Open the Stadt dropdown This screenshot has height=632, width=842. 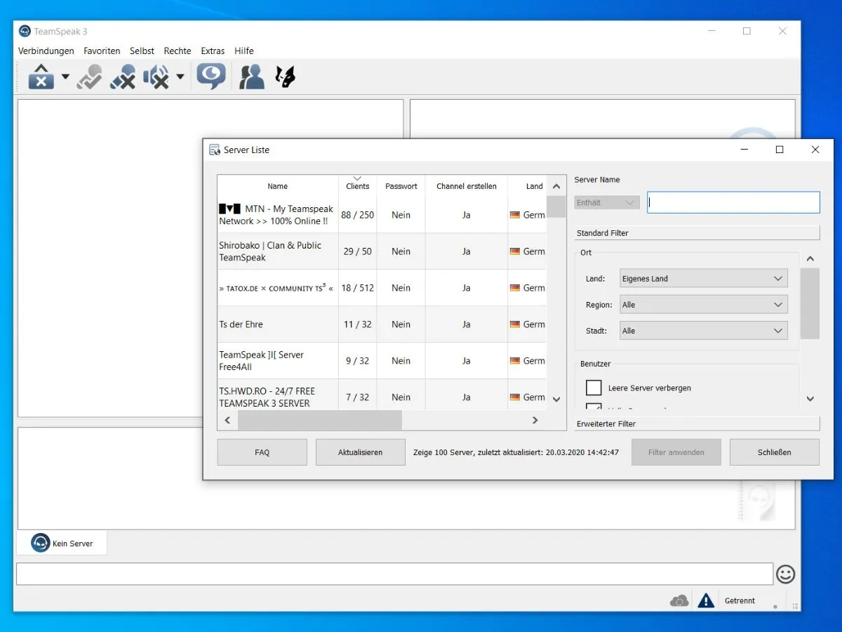[x=704, y=331]
